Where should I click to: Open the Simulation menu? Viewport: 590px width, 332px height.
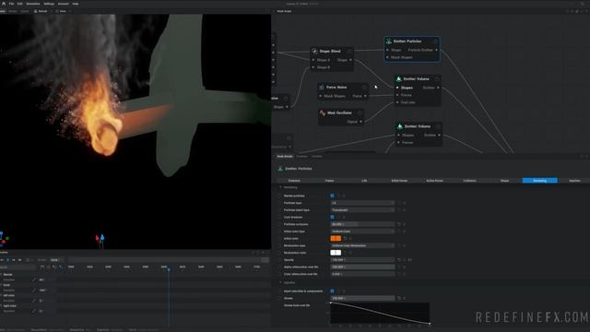(x=33, y=4)
